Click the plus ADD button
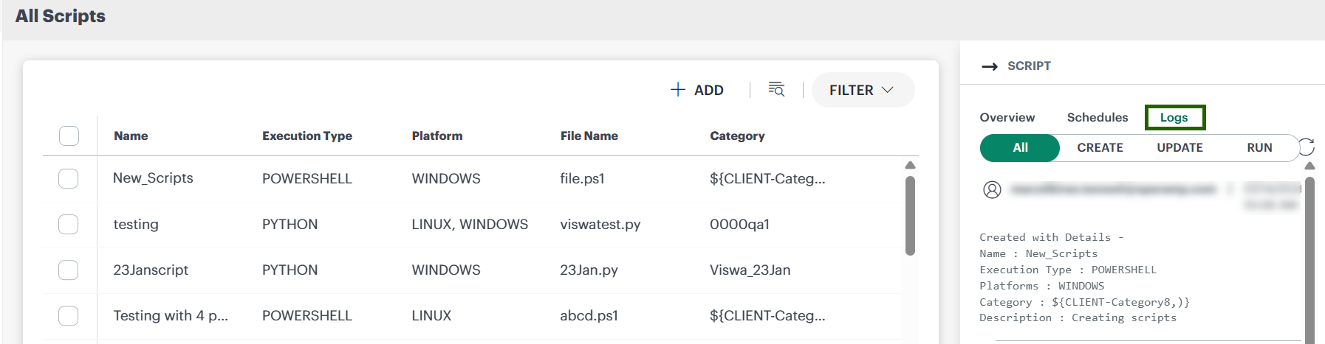 pos(696,90)
